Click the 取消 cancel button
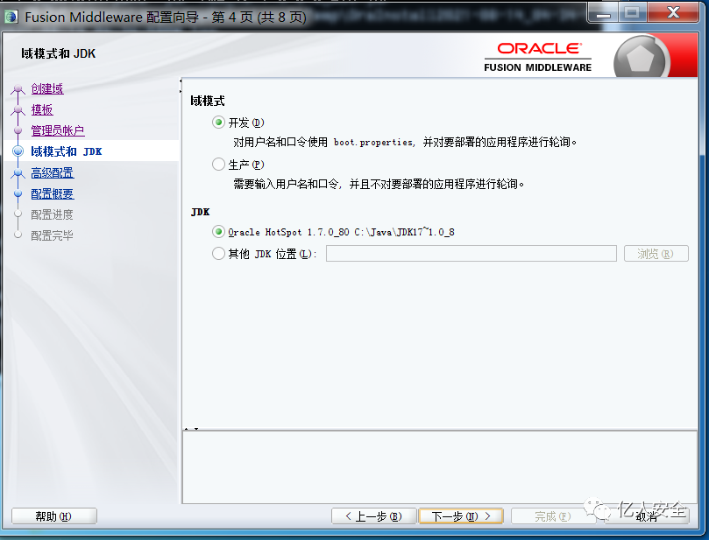The image size is (709, 540). (x=647, y=516)
